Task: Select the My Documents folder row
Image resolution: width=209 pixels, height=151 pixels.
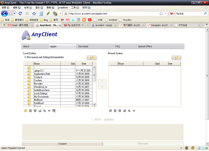Action: pyautogui.click(x=58, y=97)
